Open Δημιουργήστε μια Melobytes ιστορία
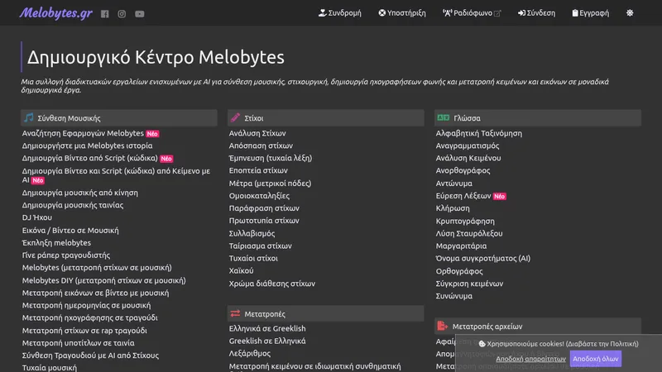Image resolution: width=662 pixels, height=372 pixels. (88, 145)
